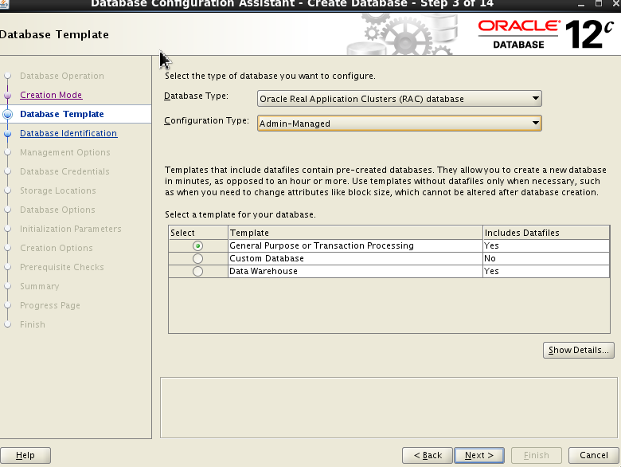
Task: Click the Storage Locations step label
Action: 58,190
